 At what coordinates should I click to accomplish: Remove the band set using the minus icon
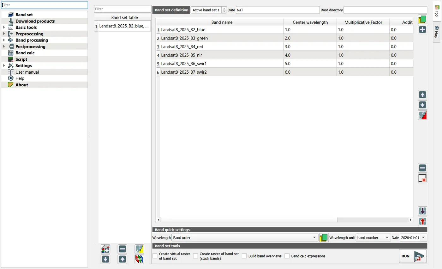[x=122, y=249]
